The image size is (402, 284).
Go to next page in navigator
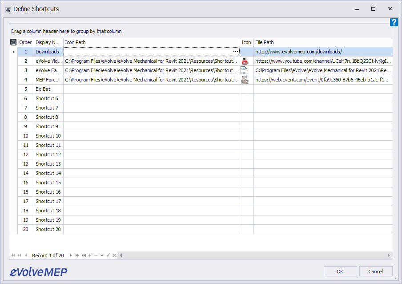coord(77,255)
